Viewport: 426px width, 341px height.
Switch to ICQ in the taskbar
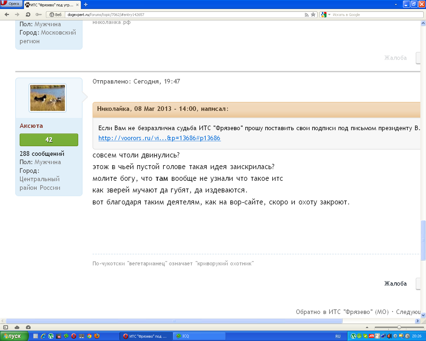[199, 336]
